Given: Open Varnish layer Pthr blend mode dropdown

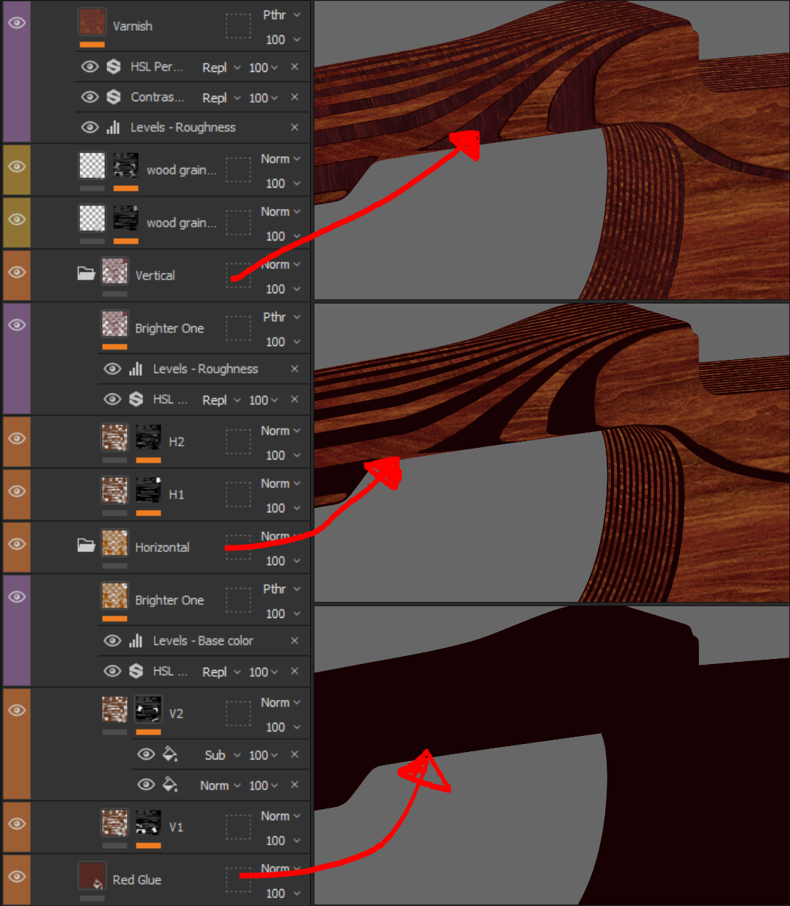Looking at the screenshot, I should pyautogui.click(x=282, y=15).
